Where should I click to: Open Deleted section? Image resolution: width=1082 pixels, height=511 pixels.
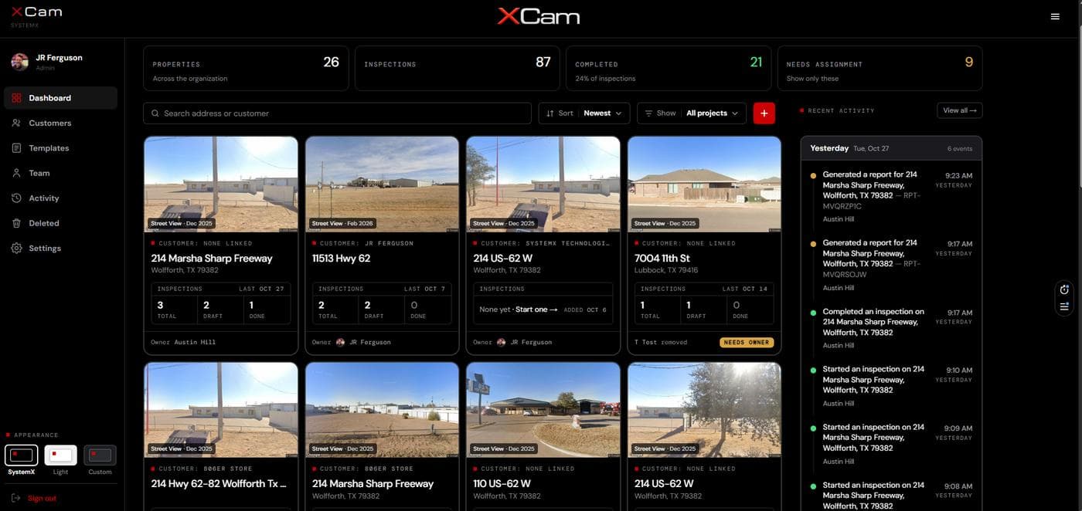(x=60, y=223)
